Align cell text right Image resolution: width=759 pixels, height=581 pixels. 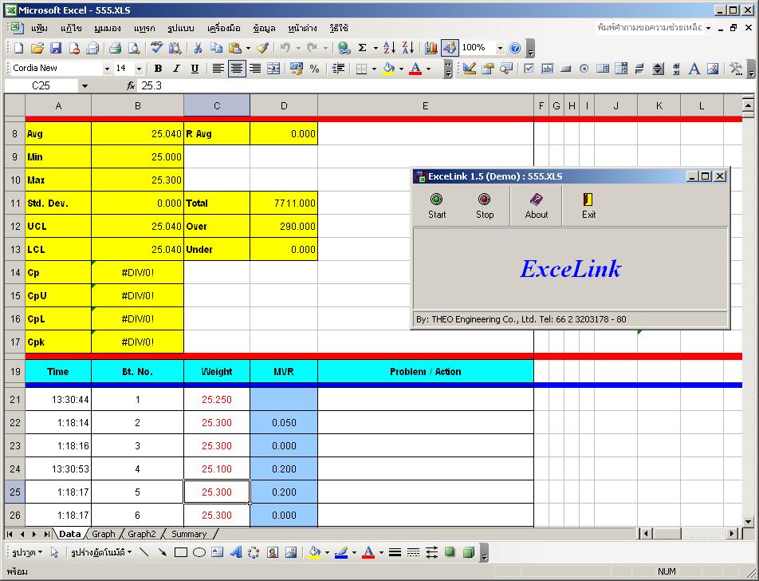click(x=255, y=69)
